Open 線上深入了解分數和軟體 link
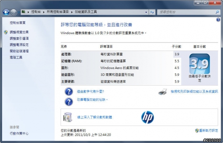Screen dimensions: 223x143 94,117
